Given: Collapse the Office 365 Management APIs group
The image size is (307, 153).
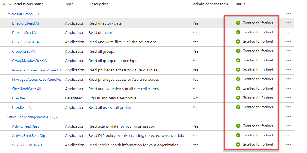Looking at the screenshot, I should click(5, 117).
